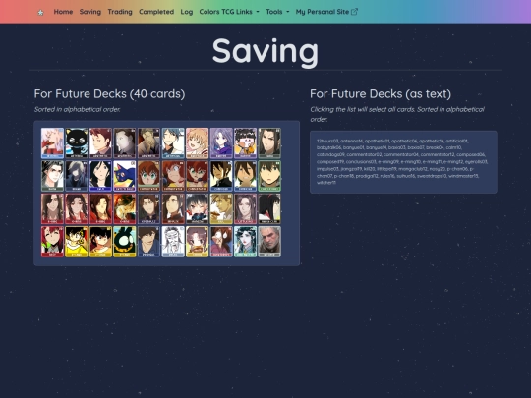Click the littlepai19 long-haired character card
The width and height of the screenshot is (531, 398).
245,208
